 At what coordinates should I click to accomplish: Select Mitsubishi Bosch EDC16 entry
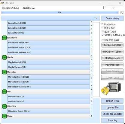[49, 111]
